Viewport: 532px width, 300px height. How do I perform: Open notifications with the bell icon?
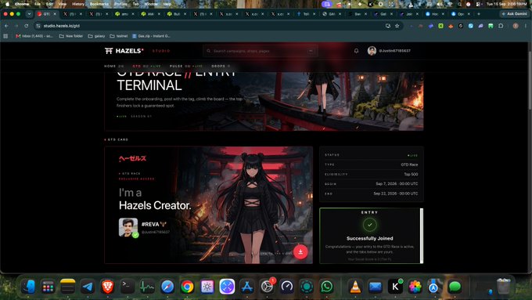[356, 51]
